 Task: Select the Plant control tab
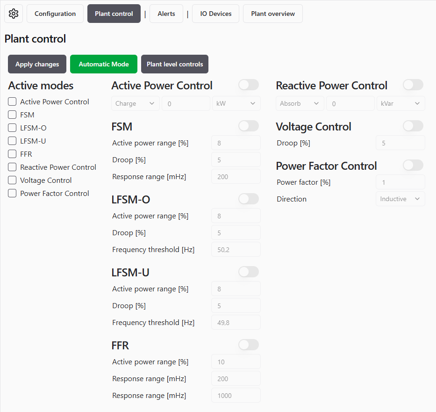114,14
